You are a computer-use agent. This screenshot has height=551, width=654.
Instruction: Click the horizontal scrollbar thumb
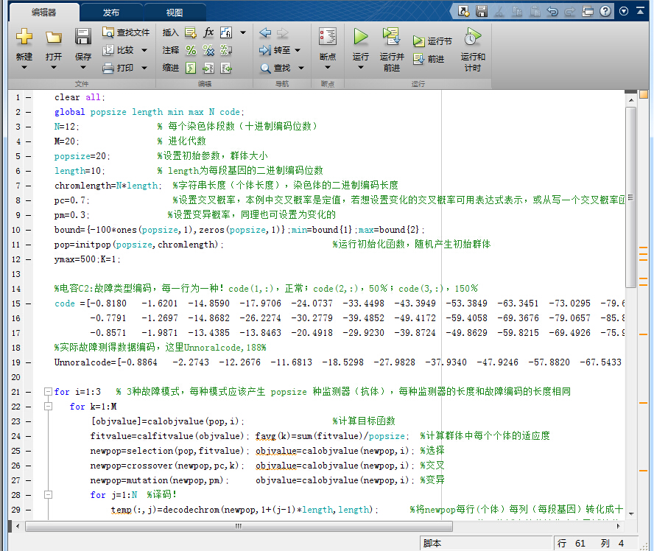(x=239, y=527)
